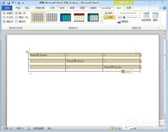Open the 底纹 shading dropdown

pyautogui.click(x=109, y=13)
